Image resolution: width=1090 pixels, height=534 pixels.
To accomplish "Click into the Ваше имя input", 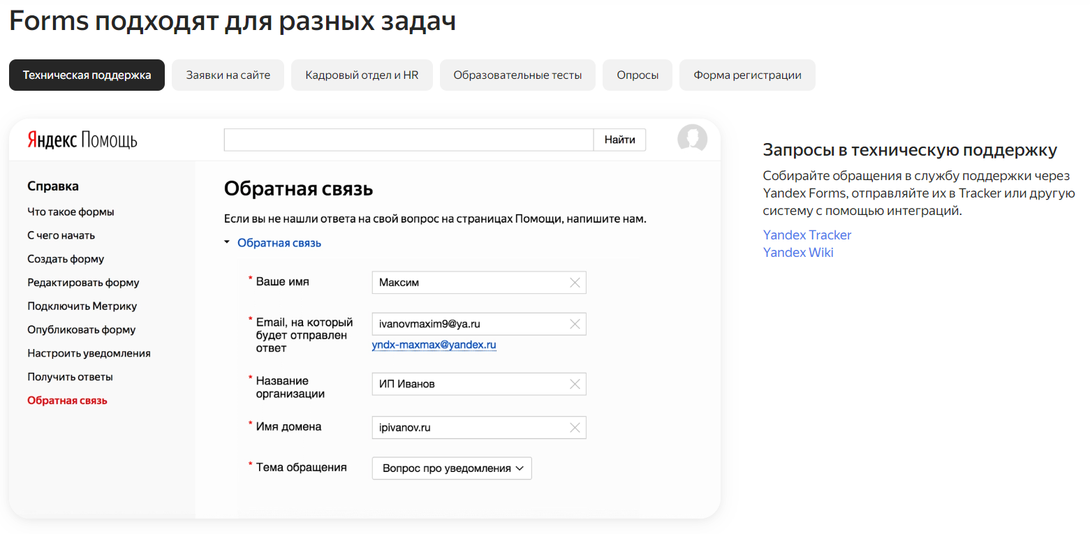I will [479, 283].
